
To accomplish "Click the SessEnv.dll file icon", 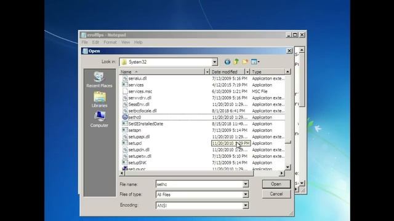I will 125,104.
